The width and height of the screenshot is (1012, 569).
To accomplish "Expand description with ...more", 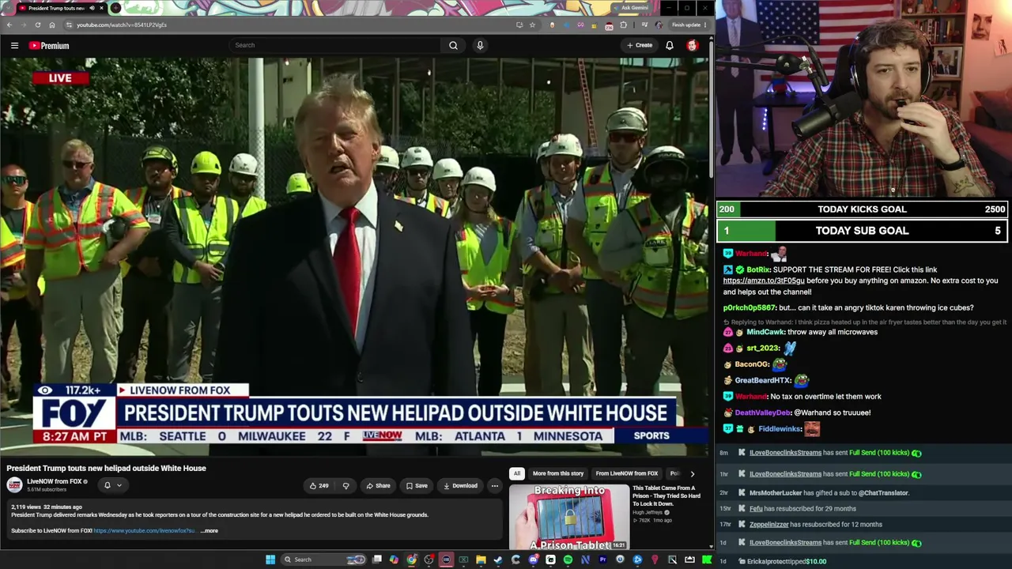I will coord(210,531).
